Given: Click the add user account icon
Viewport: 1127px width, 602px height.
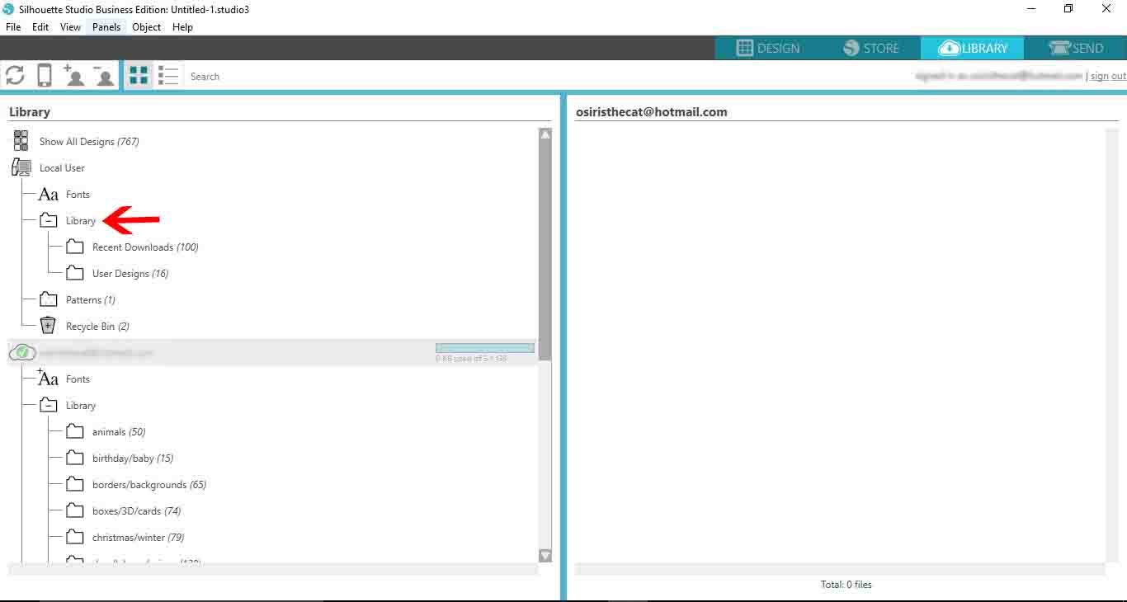Looking at the screenshot, I should coord(73,76).
